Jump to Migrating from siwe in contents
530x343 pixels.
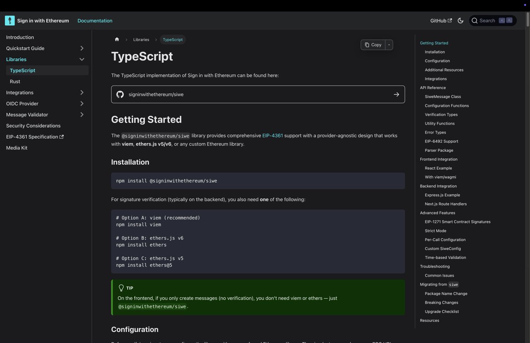439,285
